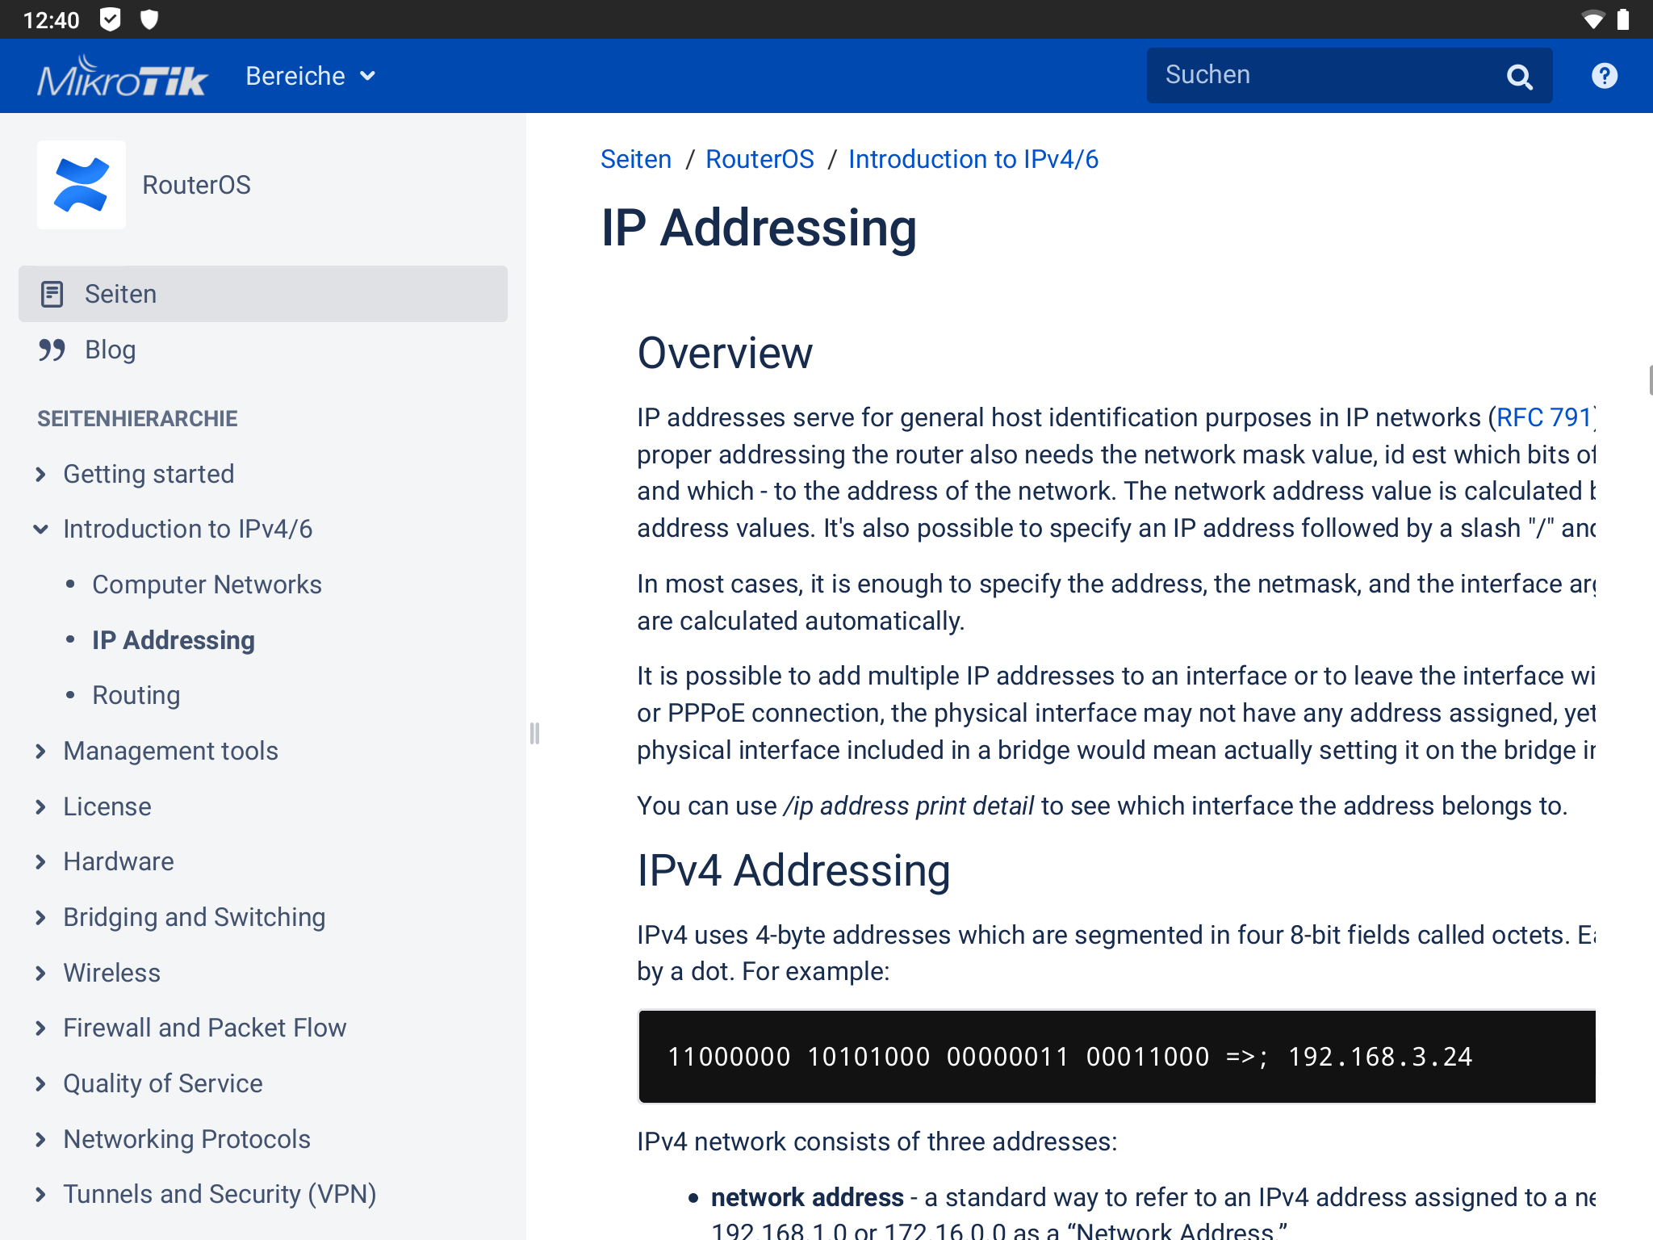This screenshot has height=1240, width=1653.
Task: Open the RFC 791 link
Action: 1543,417
